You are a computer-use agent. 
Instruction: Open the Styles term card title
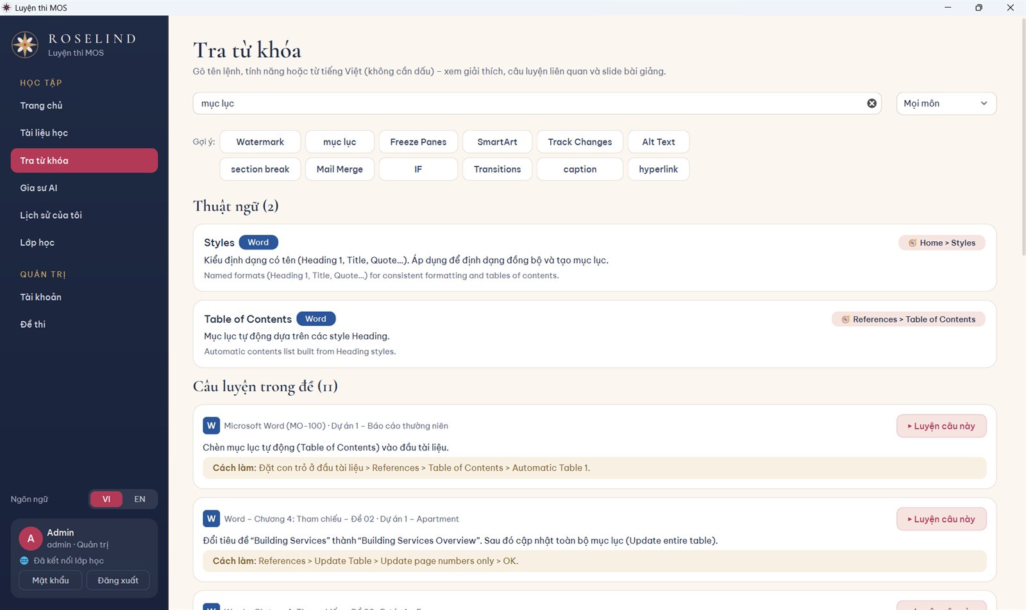219,242
